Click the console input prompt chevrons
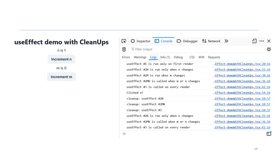The width and height of the screenshot is (278, 156). [x=124, y=134]
